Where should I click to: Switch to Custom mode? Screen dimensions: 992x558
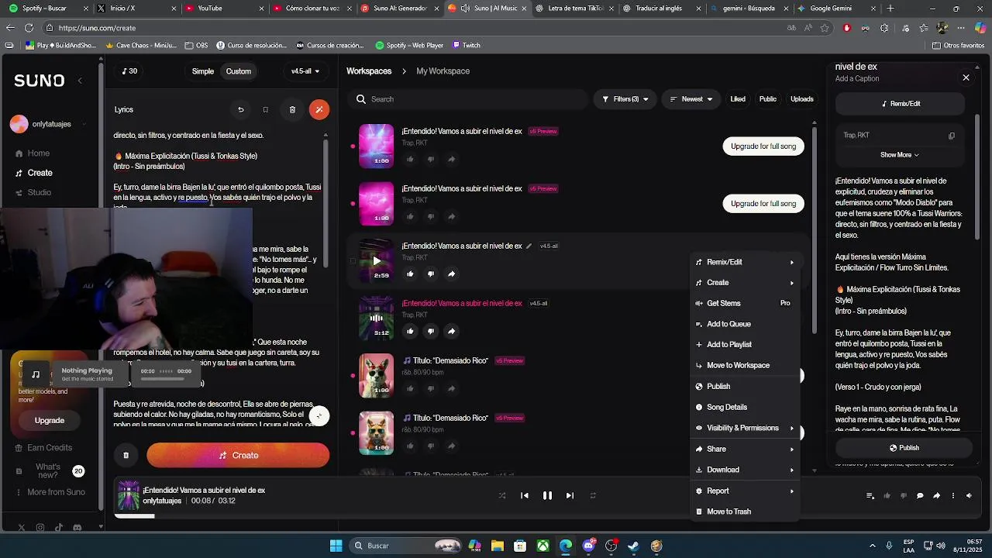pos(239,71)
